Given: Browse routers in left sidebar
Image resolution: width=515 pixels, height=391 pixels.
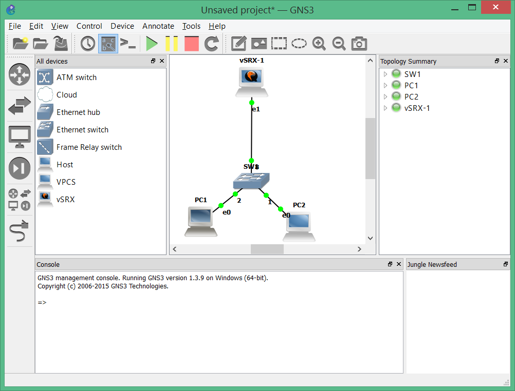Looking at the screenshot, I should [20, 74].
